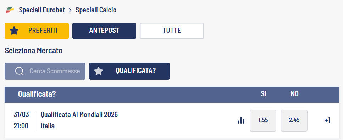This screenshot has width=343, height=140.
Task: Focus the Cerca Scommesse search field
Action: click(x=45, y=71)
